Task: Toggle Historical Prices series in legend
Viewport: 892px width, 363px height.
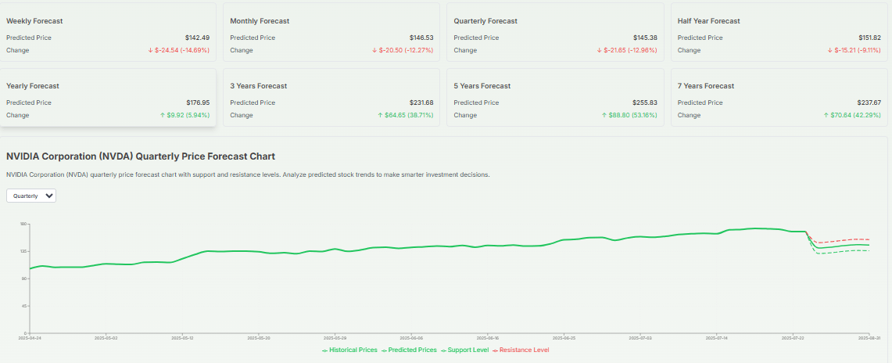Action: pyautogui.click(x=349, y=350)
